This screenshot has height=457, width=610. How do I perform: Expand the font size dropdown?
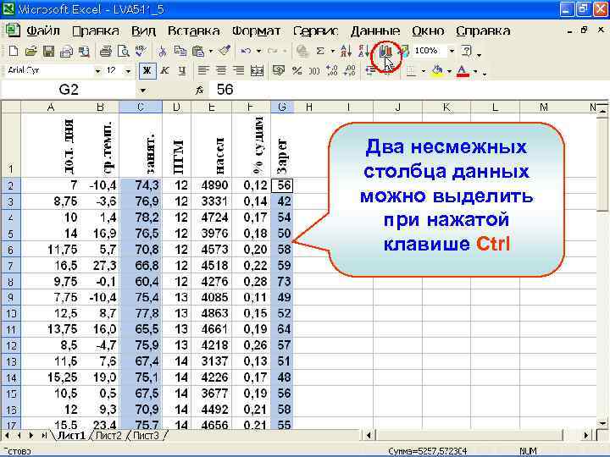[x=128, y=71]
